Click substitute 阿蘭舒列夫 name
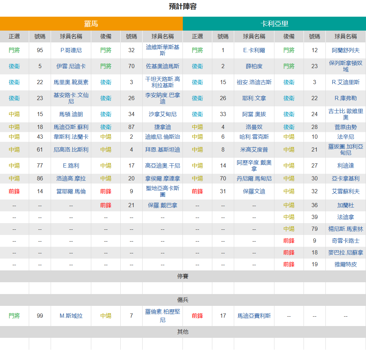Image resolution: width=366 pixels, height=350 pixels. click(346, 50)
